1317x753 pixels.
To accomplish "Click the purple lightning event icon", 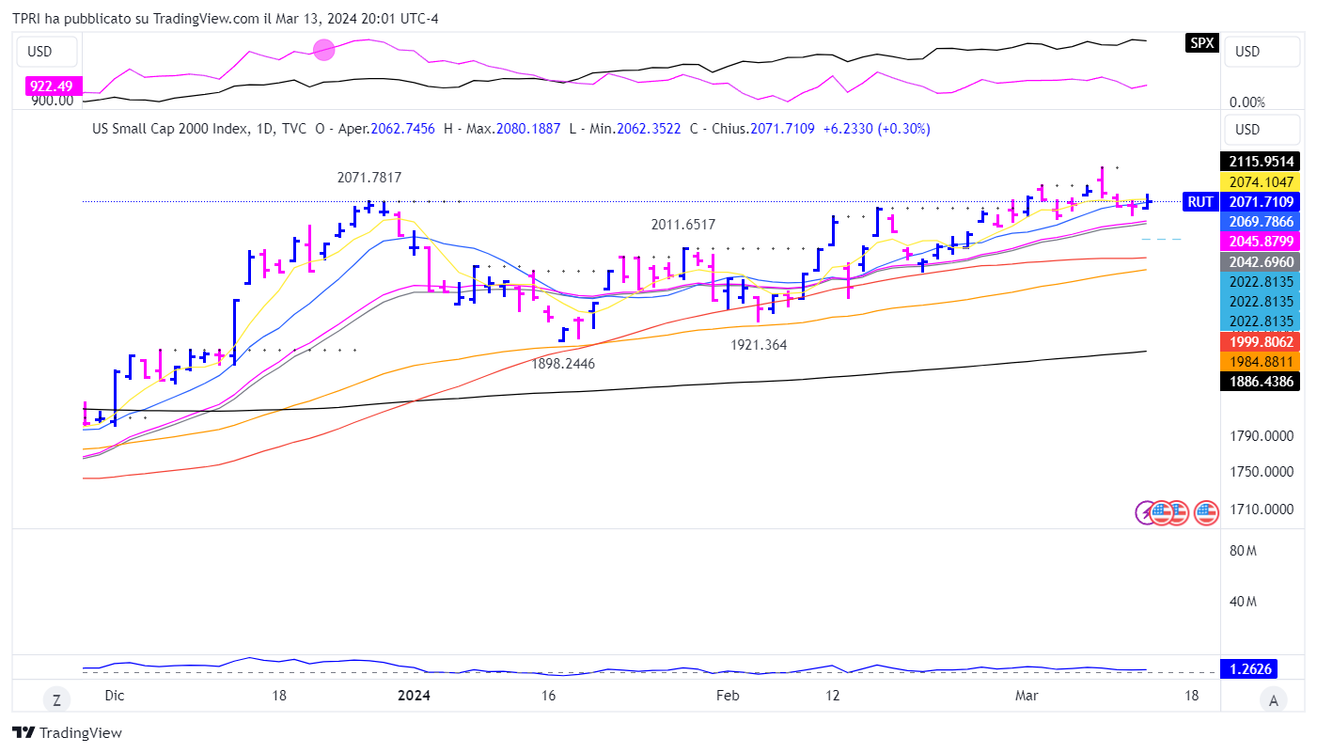I will pos(1148,512).
